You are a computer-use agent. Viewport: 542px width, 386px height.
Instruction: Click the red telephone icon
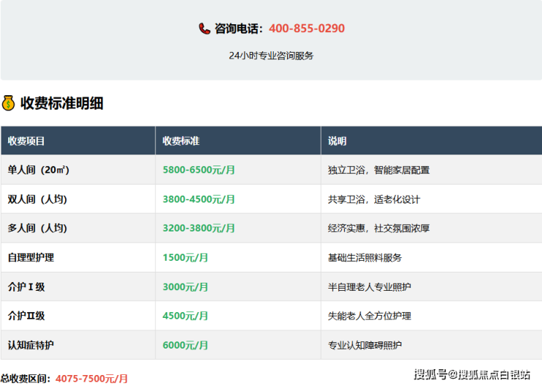204,29
